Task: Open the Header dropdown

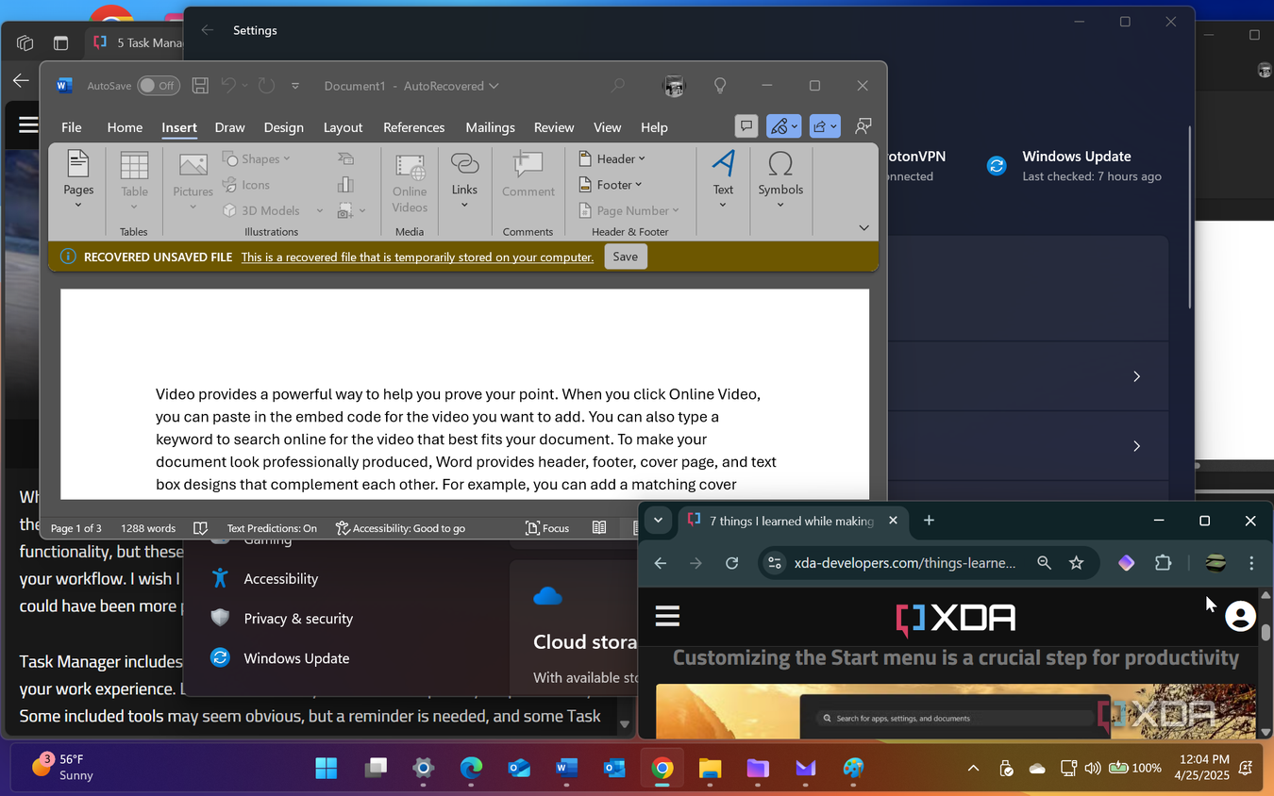Action: click(x=612, y=158)
